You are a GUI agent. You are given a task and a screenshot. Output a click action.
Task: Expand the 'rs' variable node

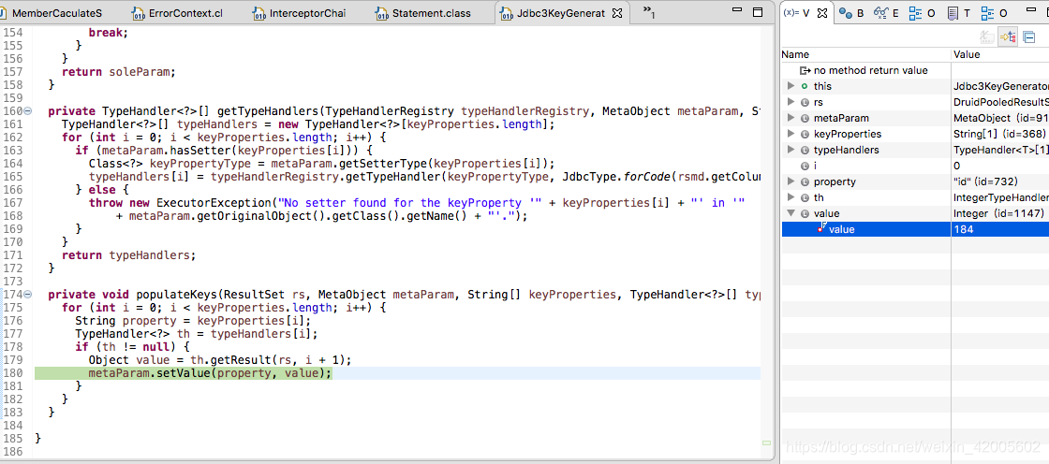[x=790, y=102]
